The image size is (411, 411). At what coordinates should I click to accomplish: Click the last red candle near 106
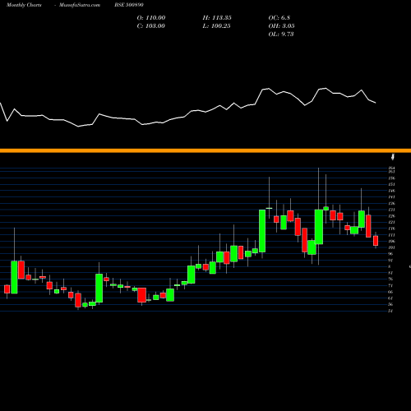[376, 241]
